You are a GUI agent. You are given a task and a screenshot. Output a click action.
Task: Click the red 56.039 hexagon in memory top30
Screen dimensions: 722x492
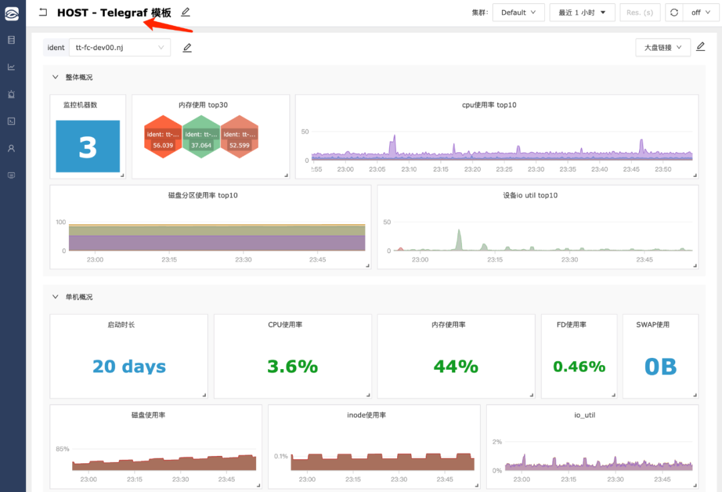click(x=163, y=137)
